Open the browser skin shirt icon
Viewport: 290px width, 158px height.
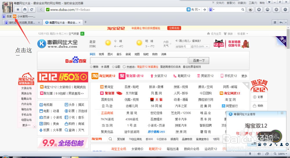(269, 2)
